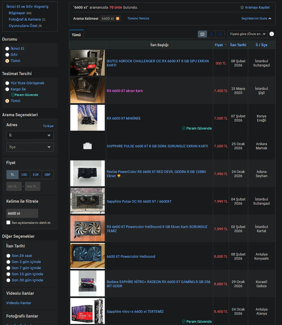This screenshot has height=325, width=282.
Task: Click Tümünü Temizle link
Action: [138, 18]
